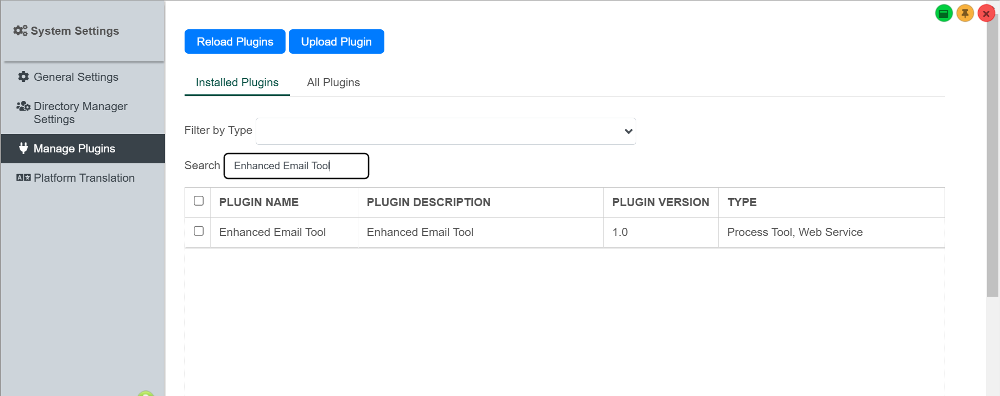Tick the select-all checkbox in table header
Image resolution: width=1000 pixels, height=396 pixels.
click(199, 201)
